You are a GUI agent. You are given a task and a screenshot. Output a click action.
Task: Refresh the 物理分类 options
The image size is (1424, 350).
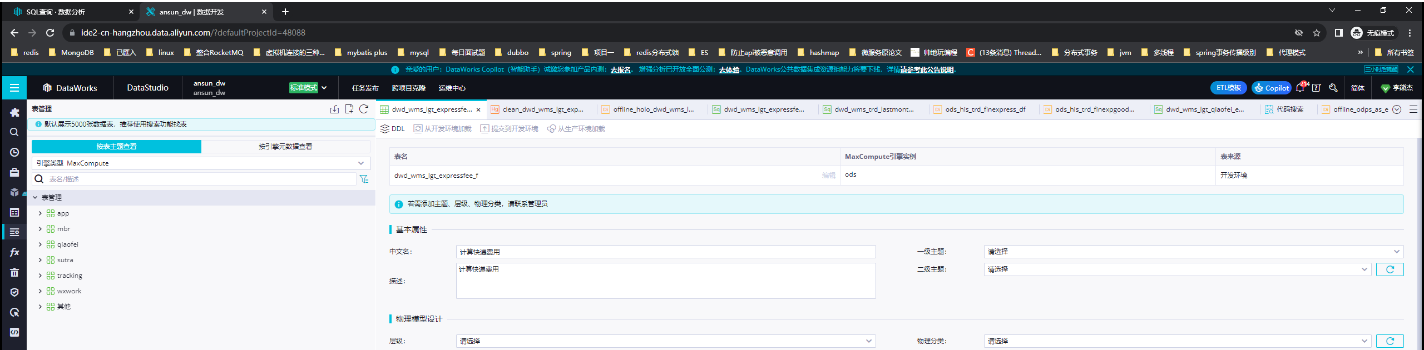click(1390, 341)
